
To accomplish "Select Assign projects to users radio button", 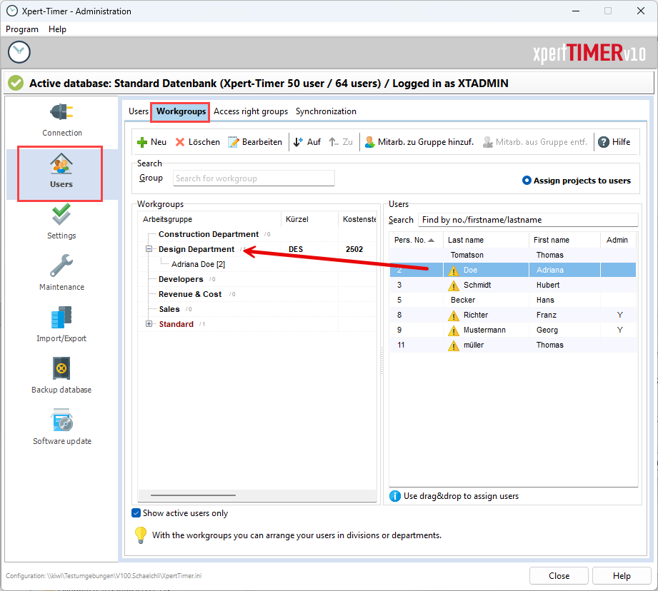I will click(x=527, y=181).
